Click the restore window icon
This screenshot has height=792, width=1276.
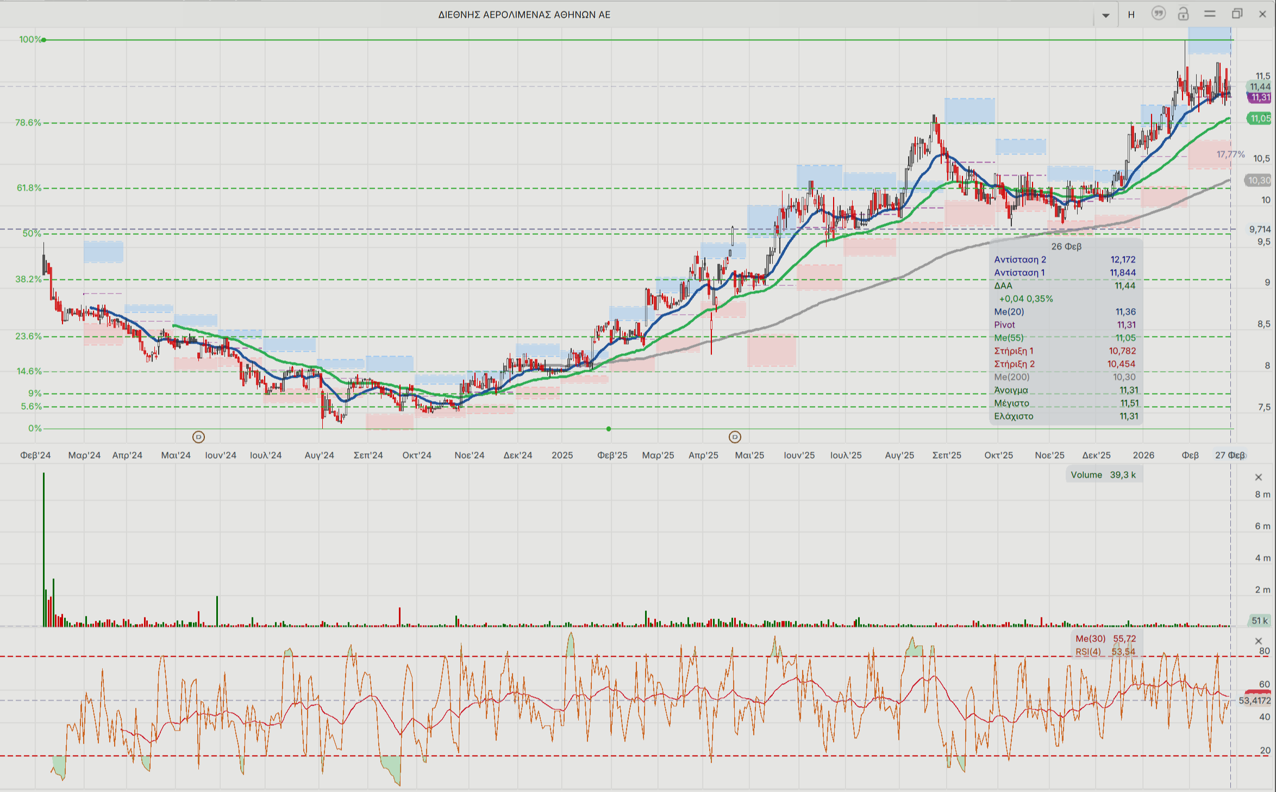pyautogui.click(x=1236, y=14)
